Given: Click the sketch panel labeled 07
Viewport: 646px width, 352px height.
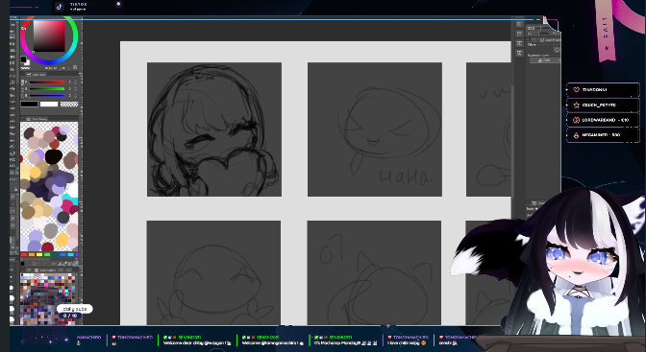Looking at the screenshot, I should (374, 272).
